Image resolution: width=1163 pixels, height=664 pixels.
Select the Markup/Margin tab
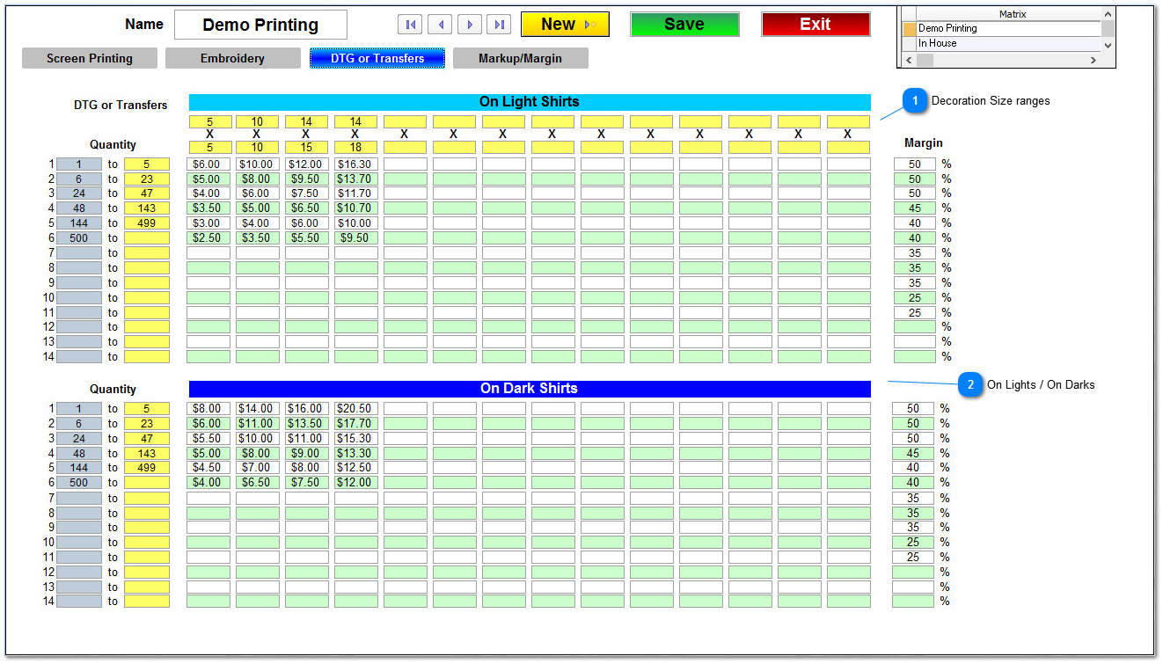click(520, 57)
